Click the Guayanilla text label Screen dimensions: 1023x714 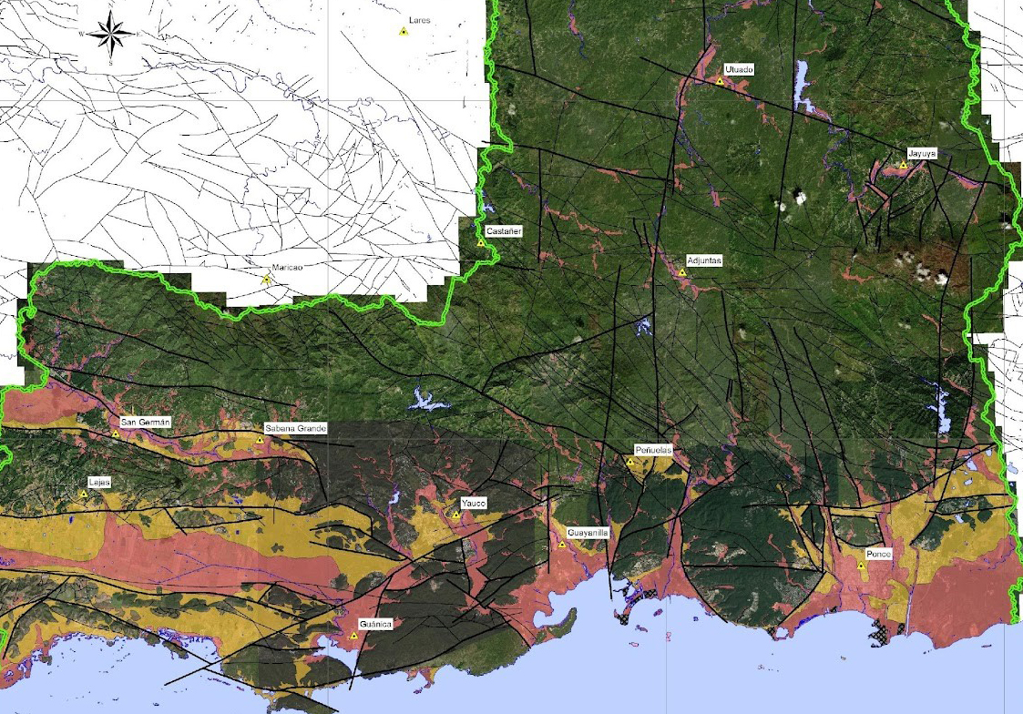click(x=588, y=532)
